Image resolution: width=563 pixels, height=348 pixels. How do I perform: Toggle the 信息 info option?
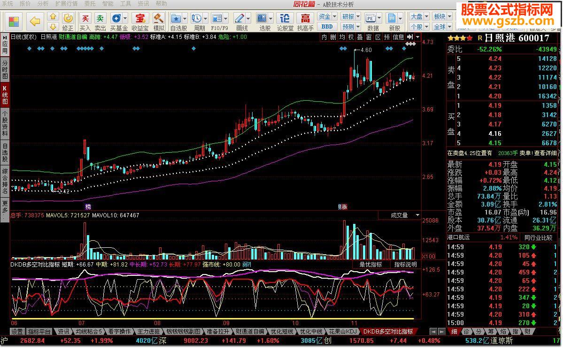coord(398,37)
